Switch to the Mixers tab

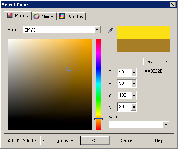(x=44, y=17)
